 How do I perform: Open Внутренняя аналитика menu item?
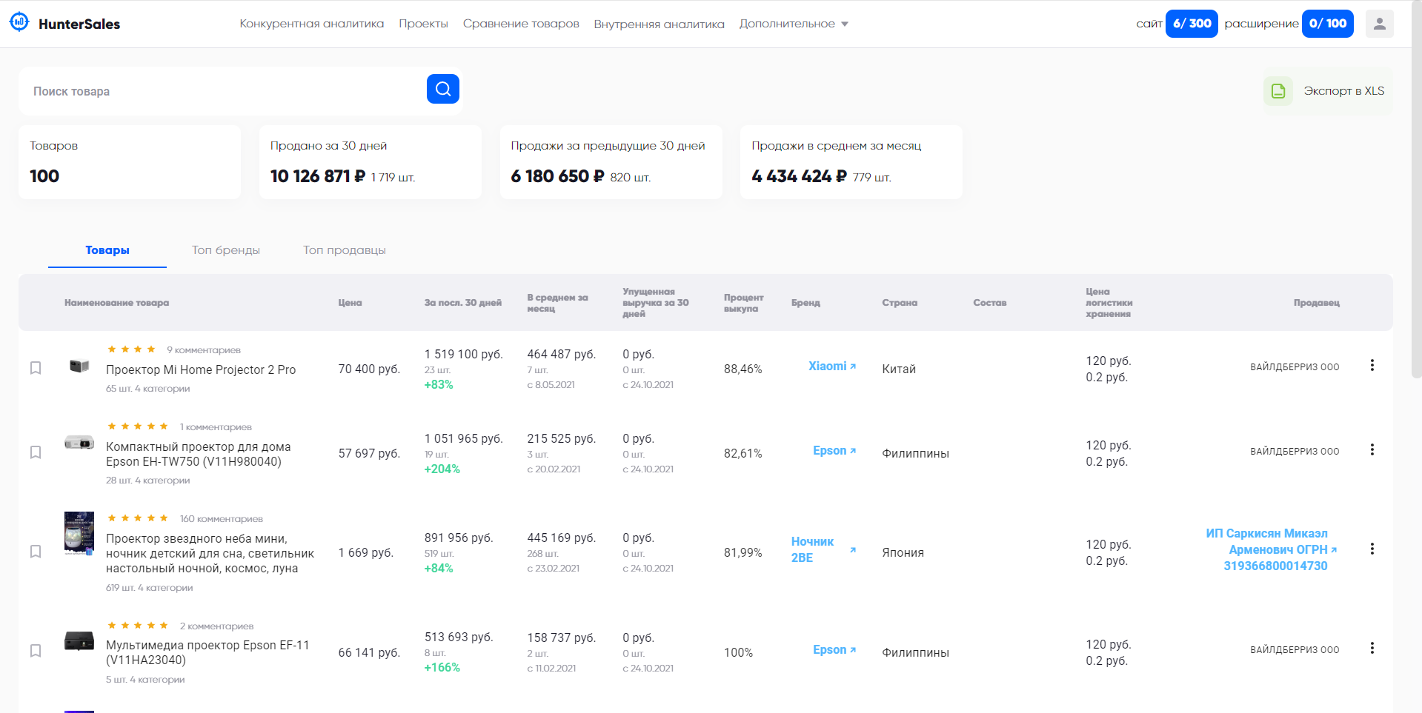pyautogui.click(x=659, y=24)
